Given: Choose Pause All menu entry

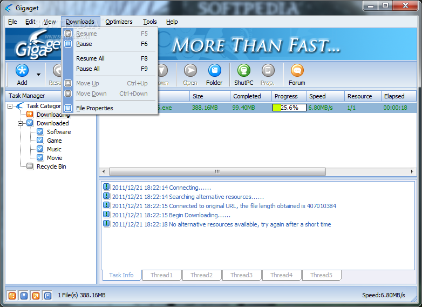Looking at the screenshot, I should pyautogui.click(x=110, y=69).
